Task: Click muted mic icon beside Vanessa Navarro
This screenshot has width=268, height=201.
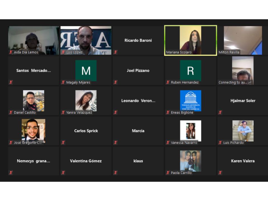Action: (x=168, y=143)
